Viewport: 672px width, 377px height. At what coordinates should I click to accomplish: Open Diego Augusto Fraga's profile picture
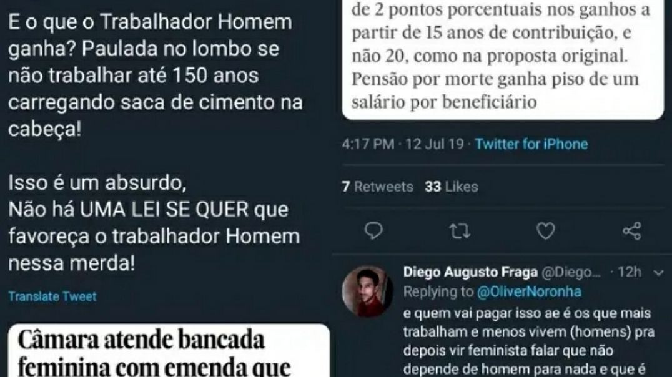368,291
